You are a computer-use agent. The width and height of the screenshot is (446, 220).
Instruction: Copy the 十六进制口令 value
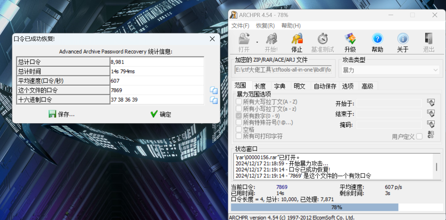(x=214, y=100)
